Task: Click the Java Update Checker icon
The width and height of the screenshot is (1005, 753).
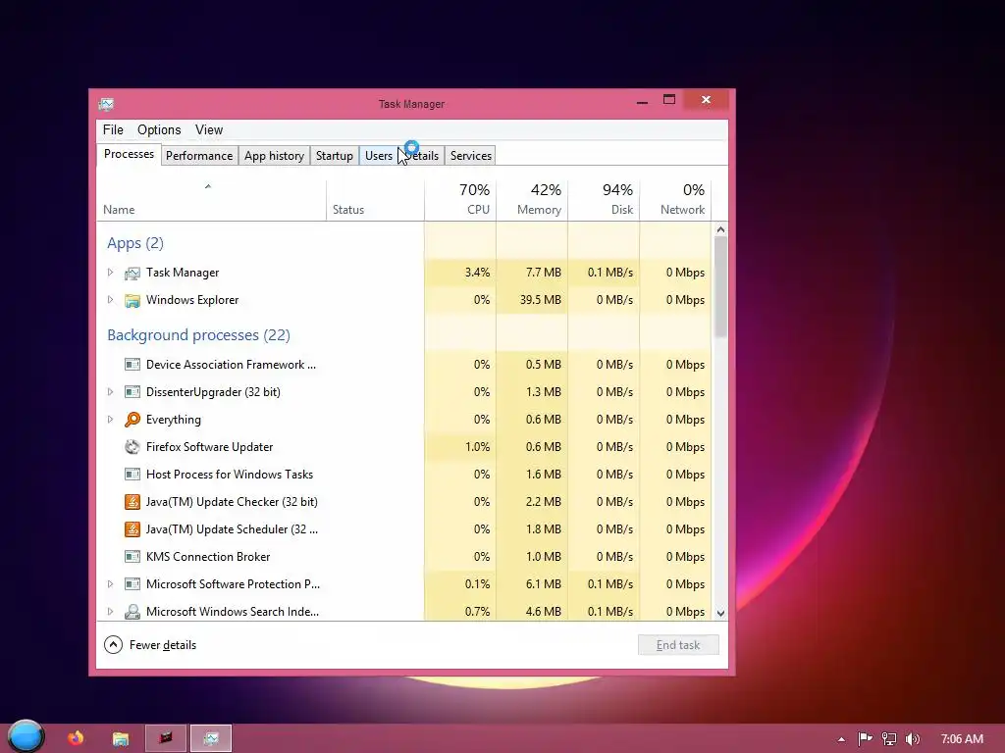Action: [x=132, y=502]
